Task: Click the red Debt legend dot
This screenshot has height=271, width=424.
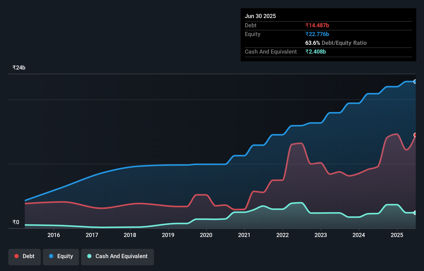Action: coord(16,256)
